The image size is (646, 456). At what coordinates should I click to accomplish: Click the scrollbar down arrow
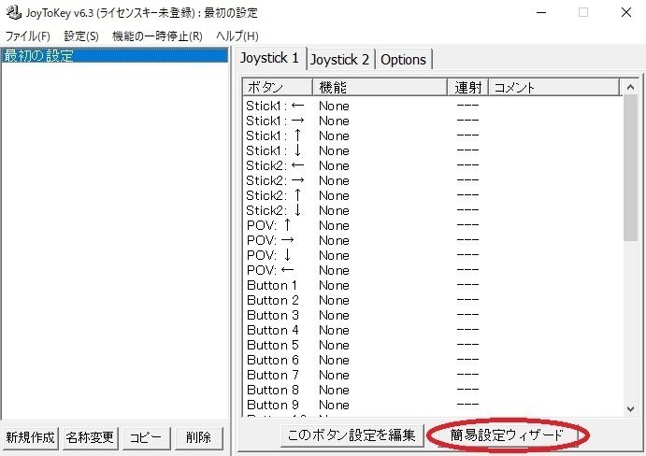[630, 409]
